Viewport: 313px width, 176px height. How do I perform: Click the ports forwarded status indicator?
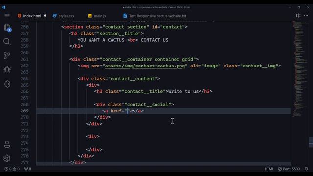(x=27, y=169)
